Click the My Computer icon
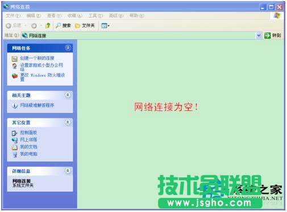This screenshot has width=287, height=212. (x=15, y=155)
